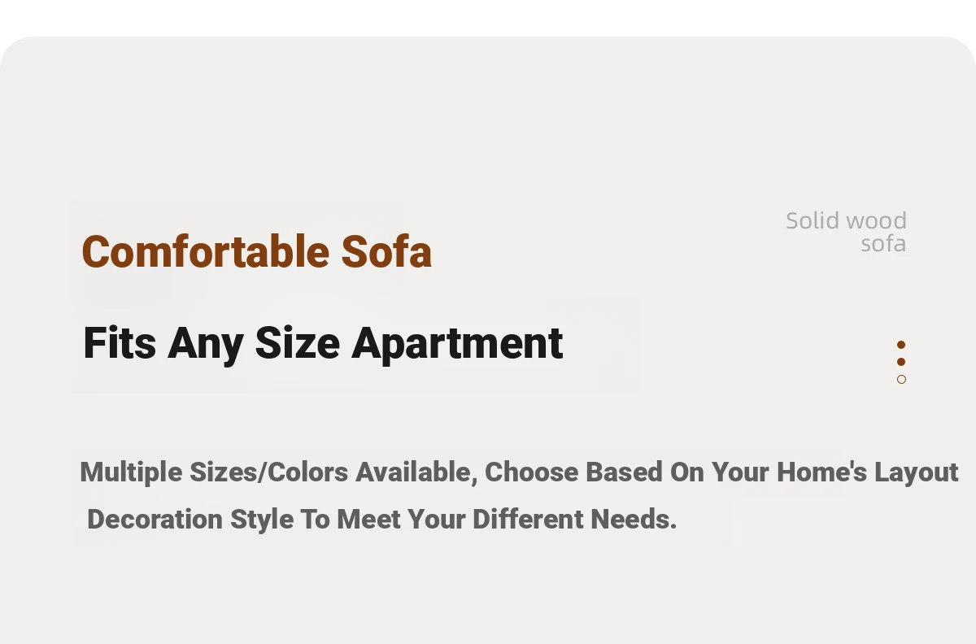
Task: Click "Multiple Sizes/Colors Available" text
Action: click(x=275, y=472)
